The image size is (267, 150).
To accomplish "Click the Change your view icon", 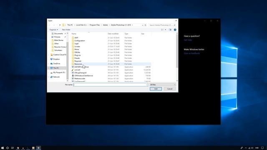I will click(162, 30).
